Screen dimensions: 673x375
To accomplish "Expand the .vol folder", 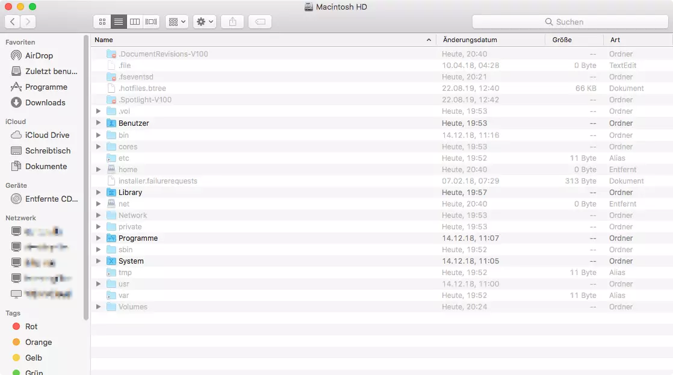I will (98, 111).
